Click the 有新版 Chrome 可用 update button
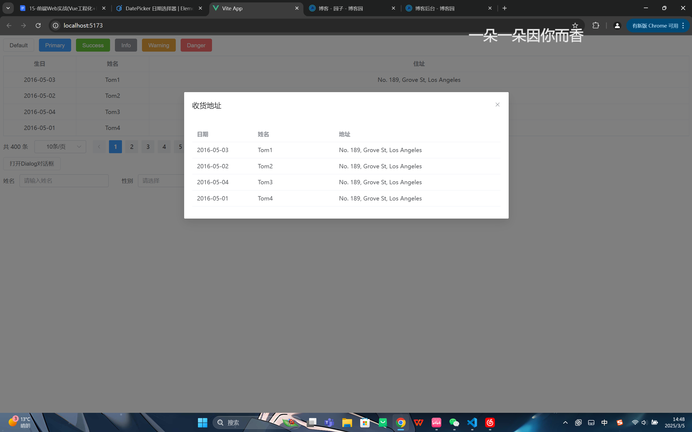Image resolution: width=692 pixels, height=432 pixels. pyautogui.click(x=655, y=26)
